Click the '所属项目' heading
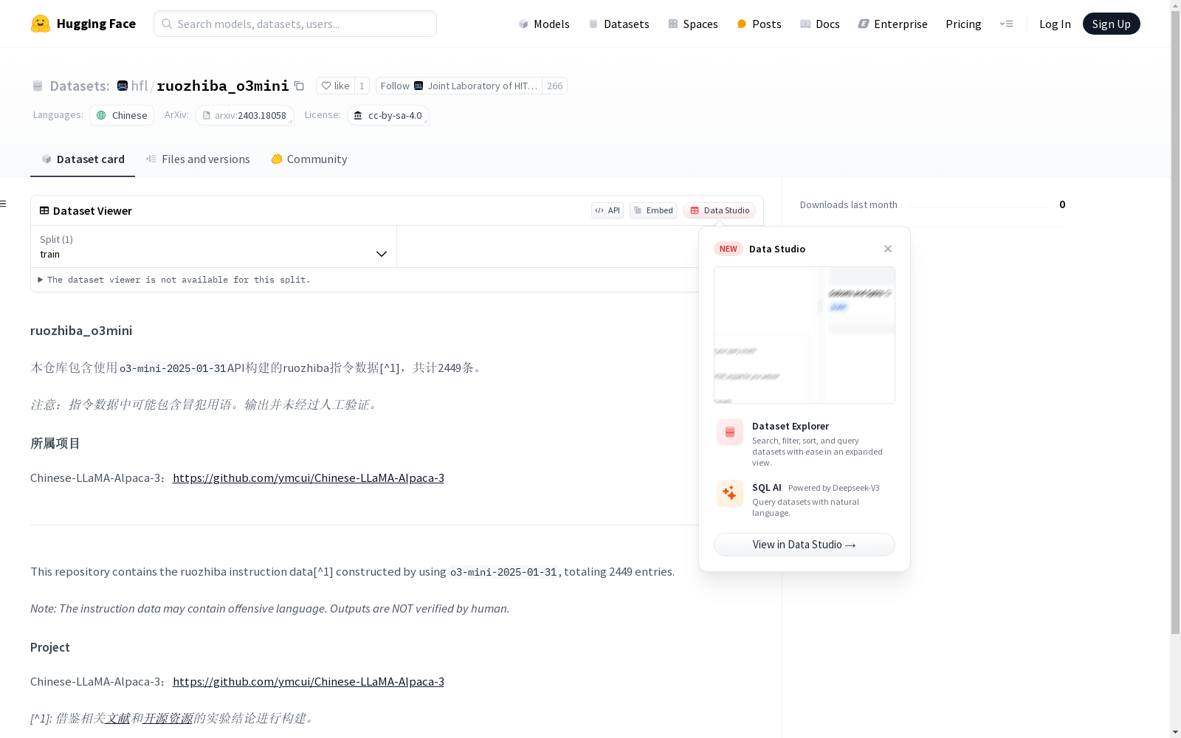 [55, 444]
